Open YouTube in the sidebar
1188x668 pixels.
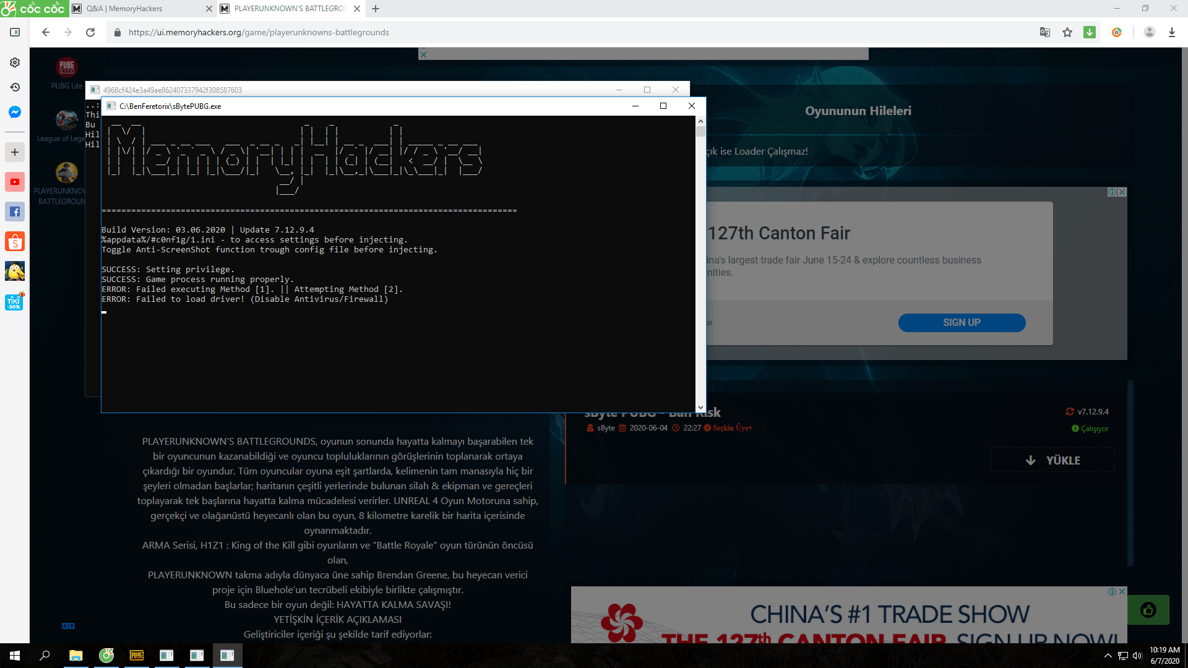[15, 182]
